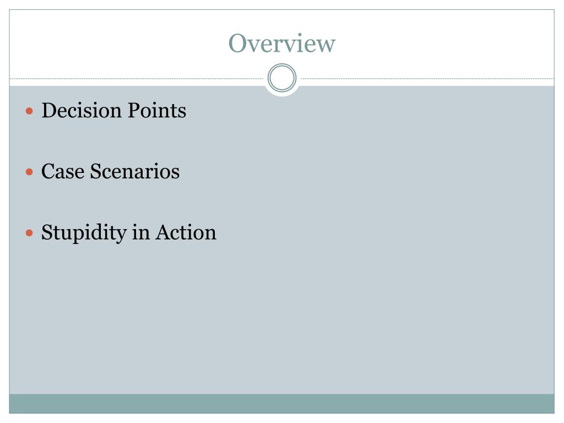Click the word in within the third bullet

[x=140, y=232]
